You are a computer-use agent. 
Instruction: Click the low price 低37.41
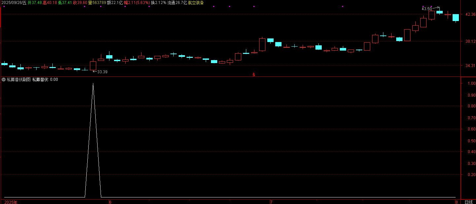click(x=65, y=3)
